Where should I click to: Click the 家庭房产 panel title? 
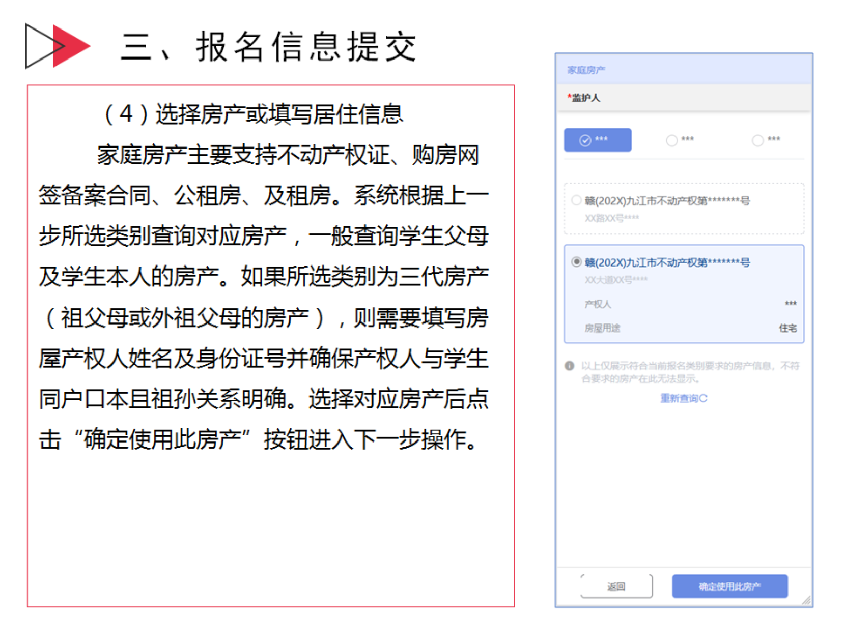(586, 70)
